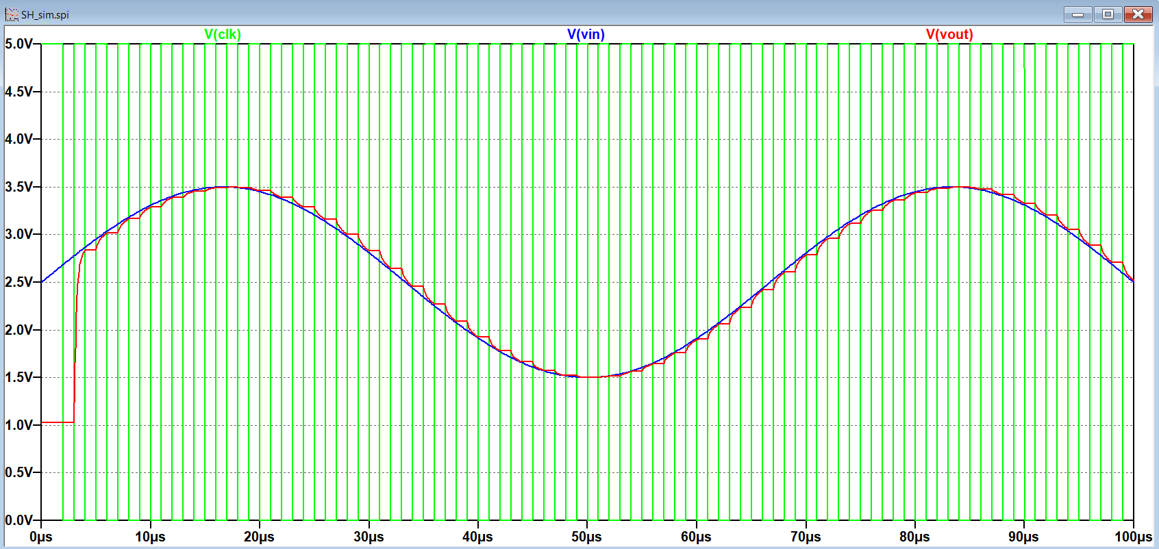This screenshot has height=549, width=1159.
Task: Close the SH_sim.spi plot window
Action: pos(1138,14)
